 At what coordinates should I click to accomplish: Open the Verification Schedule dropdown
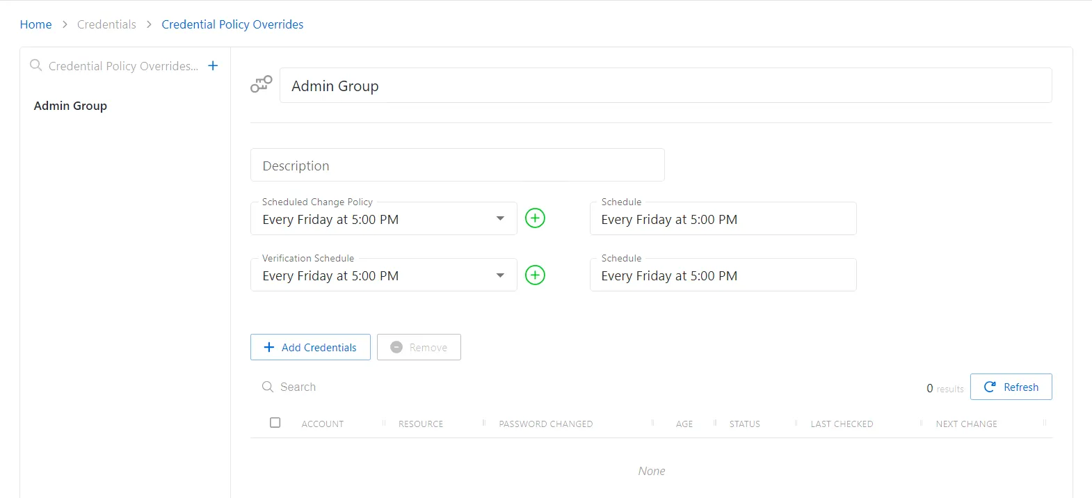(384, 275)
